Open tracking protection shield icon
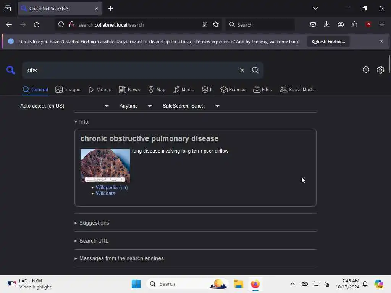 click(61, 25)
